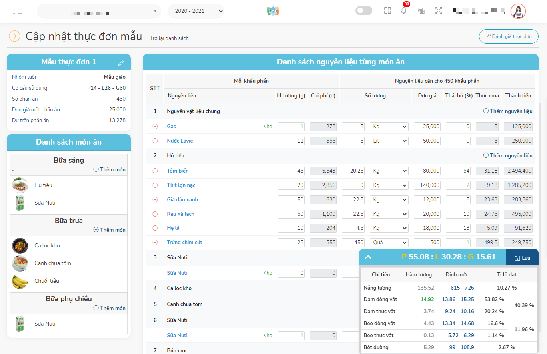Click the Thịt lợn nạc weight input field
The height and width of the screenshot is (354, 547).
291,185
